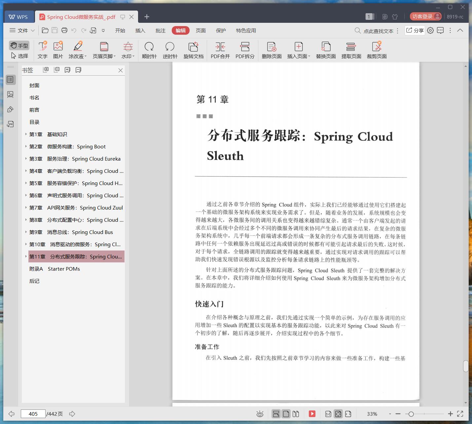Screen dimensions: 472x424
Task: Select the 目录 bookmark
Action: pyautogui.click(x=34, y=122)
